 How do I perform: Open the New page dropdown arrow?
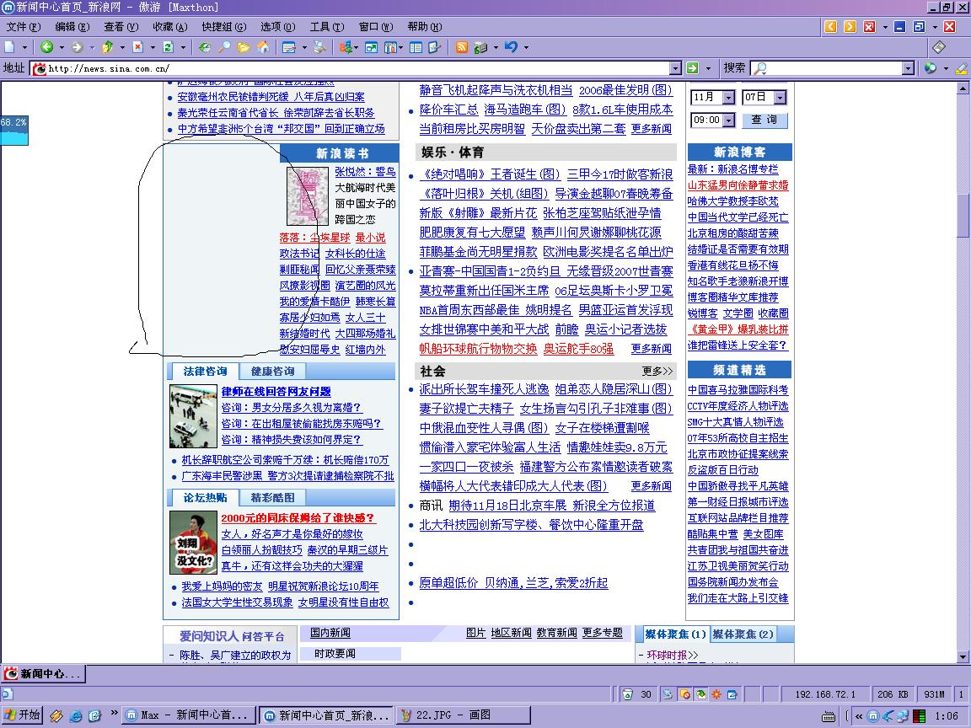coord(24,47)
